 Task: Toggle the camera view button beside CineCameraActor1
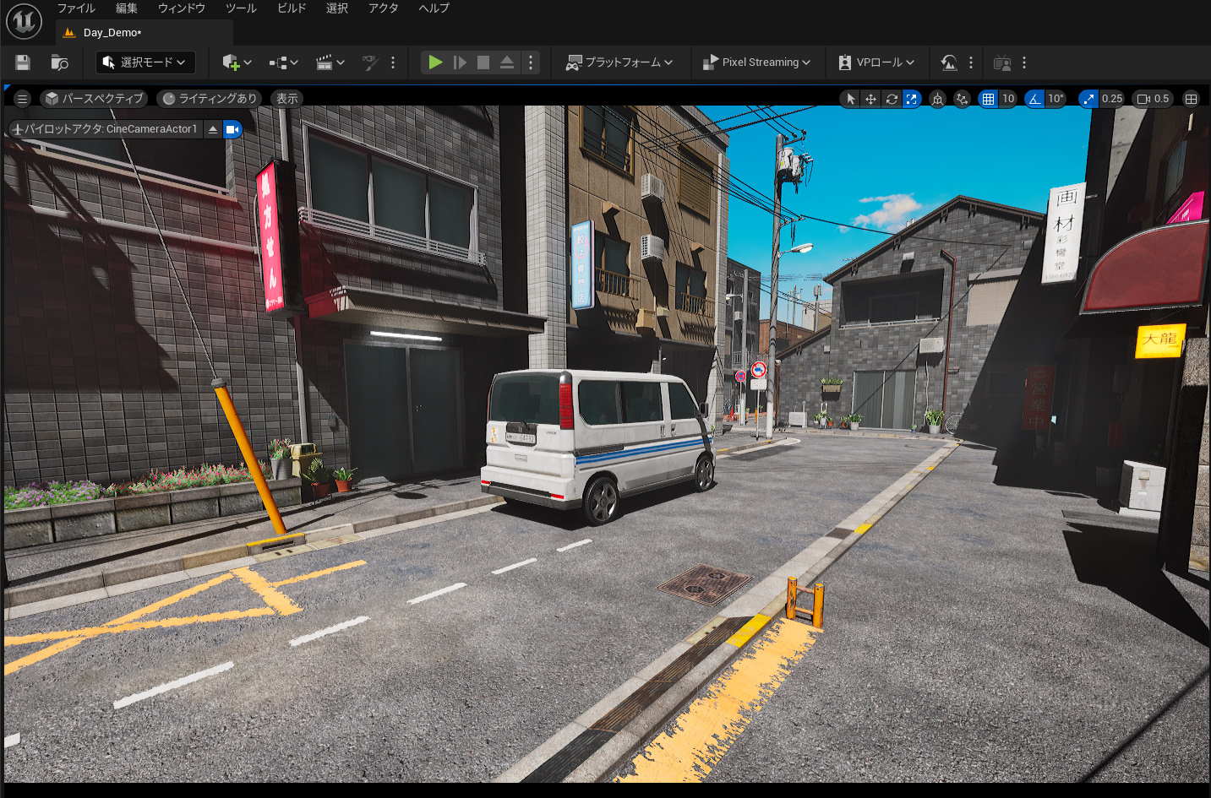(x=232, y=129)
